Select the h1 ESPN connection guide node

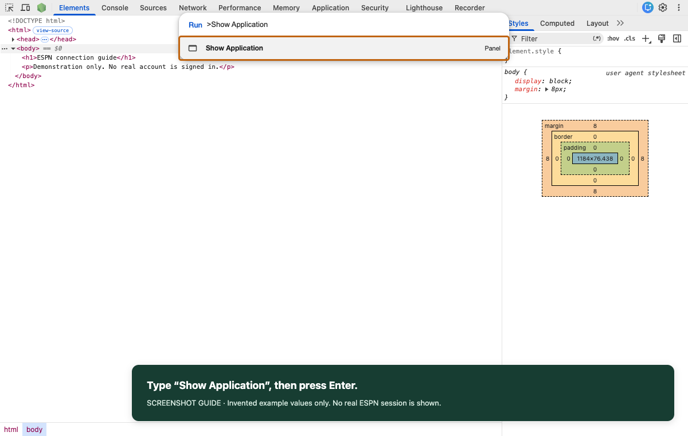click(79, 57)
